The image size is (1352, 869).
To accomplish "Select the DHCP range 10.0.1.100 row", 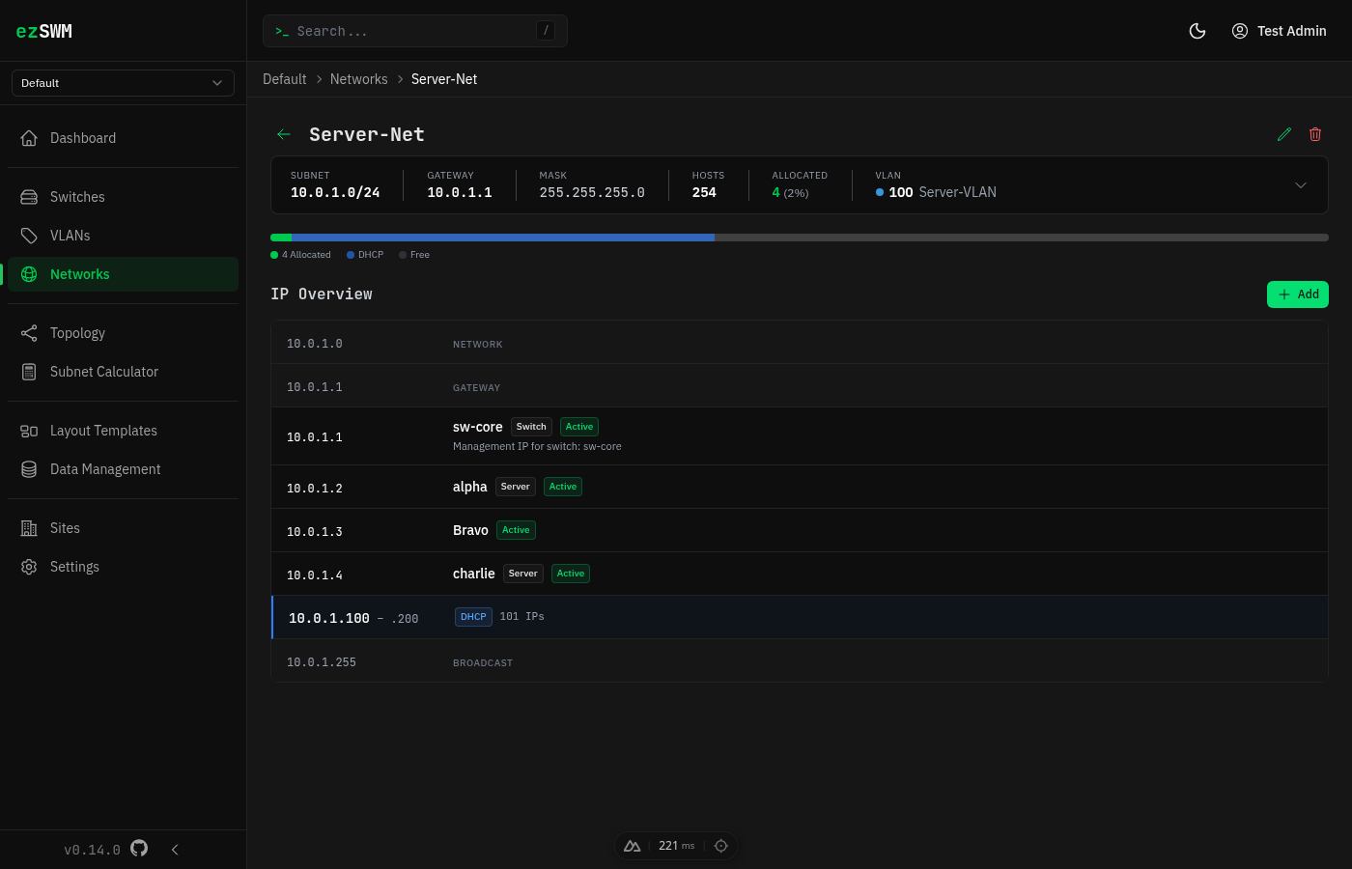I will coord(800,618).
